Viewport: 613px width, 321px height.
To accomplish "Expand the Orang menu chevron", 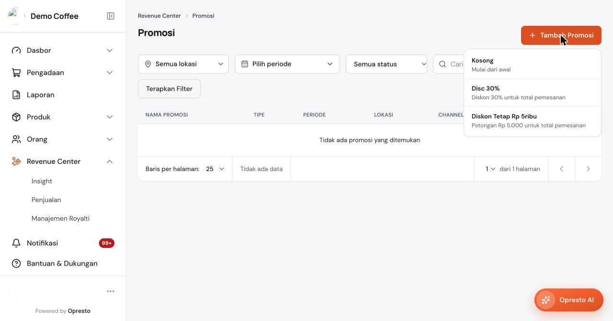I will coord(110,139).
